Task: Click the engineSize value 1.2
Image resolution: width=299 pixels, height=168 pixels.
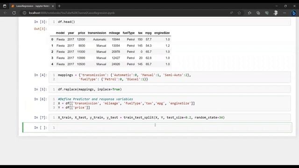Action: 168,46
